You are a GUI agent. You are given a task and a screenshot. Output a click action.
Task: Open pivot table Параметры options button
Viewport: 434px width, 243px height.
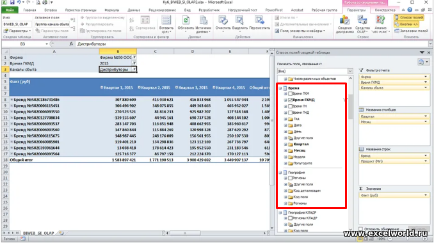17,31
